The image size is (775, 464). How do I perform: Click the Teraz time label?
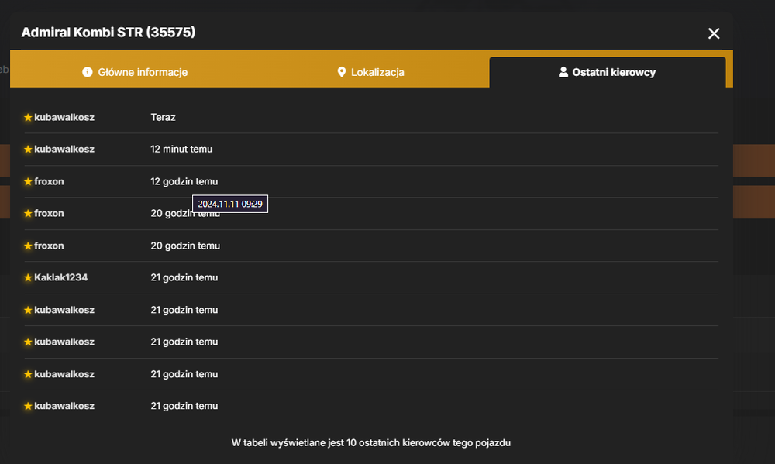tap(163, 117)
